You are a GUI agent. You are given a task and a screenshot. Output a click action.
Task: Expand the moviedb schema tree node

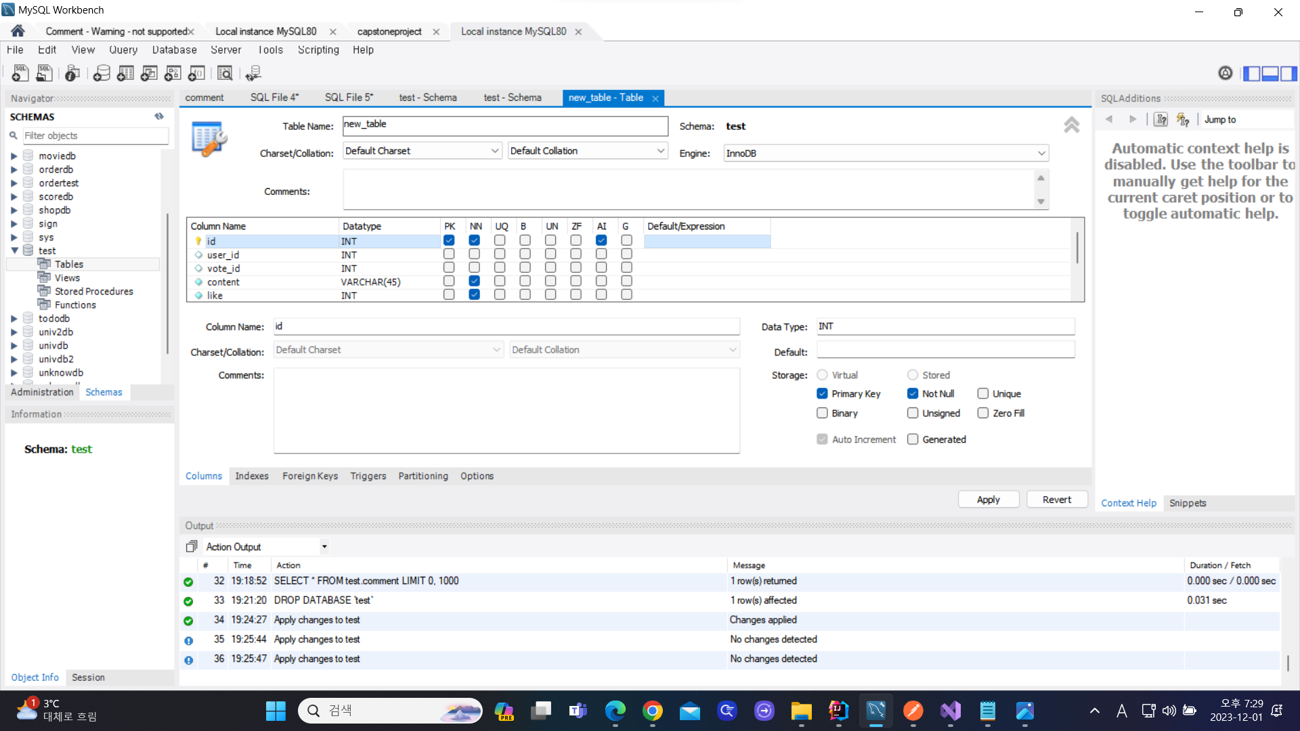click(x=14, y=156)
